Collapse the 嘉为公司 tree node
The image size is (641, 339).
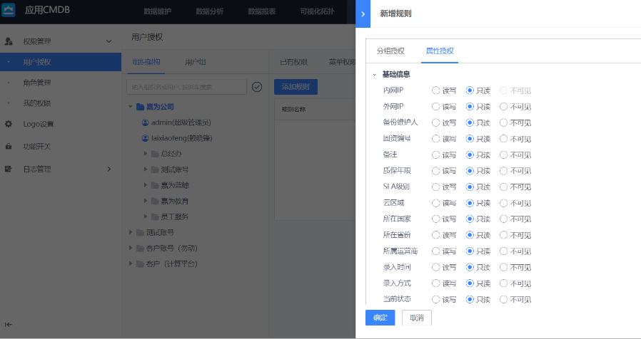(131, 107)
